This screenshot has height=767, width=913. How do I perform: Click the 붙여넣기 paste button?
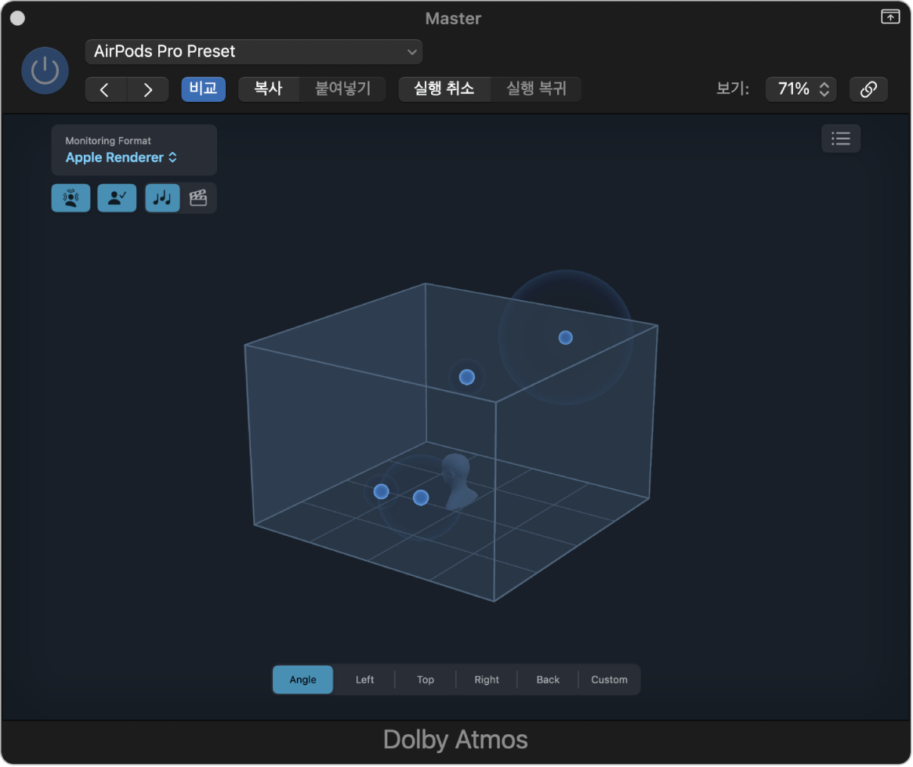[x=342, y=89]
